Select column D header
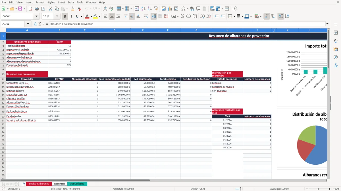This screenshot has width=341, height=191. pos(114,30)
